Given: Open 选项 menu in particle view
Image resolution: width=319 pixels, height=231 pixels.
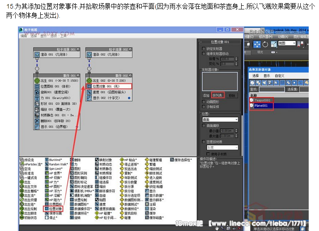Looking at the screenshot, I should [x=54, y=36].
